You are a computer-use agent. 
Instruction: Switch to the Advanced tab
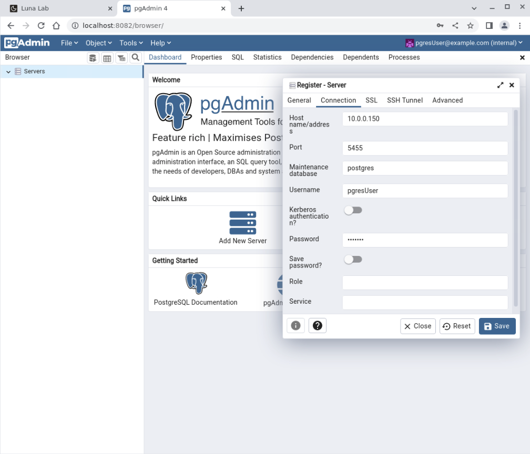(447, 100)
